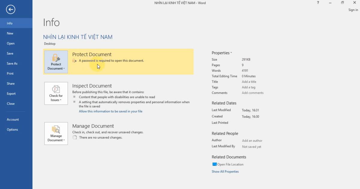The image size is (360, 189).
Task: Select Add comments under Properties
Action: [253, 93]
